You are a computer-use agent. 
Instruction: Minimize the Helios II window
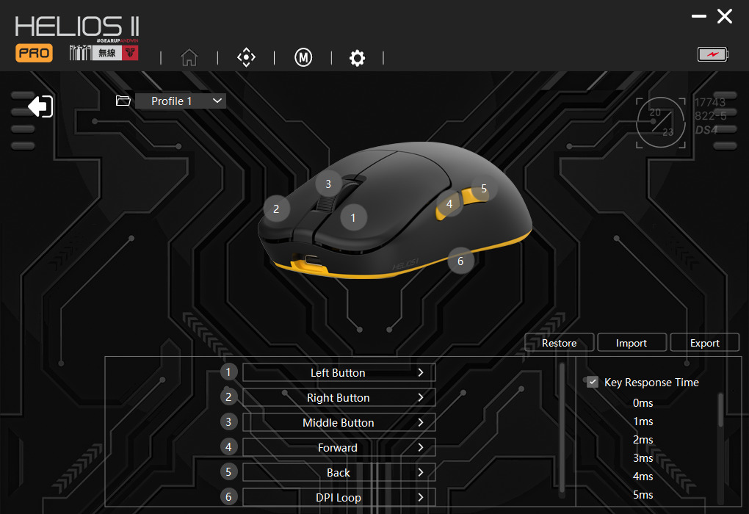tap(699, 16)
